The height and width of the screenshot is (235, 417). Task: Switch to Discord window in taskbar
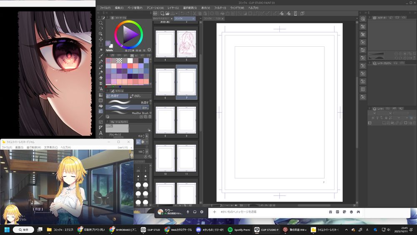click(210, 230)
